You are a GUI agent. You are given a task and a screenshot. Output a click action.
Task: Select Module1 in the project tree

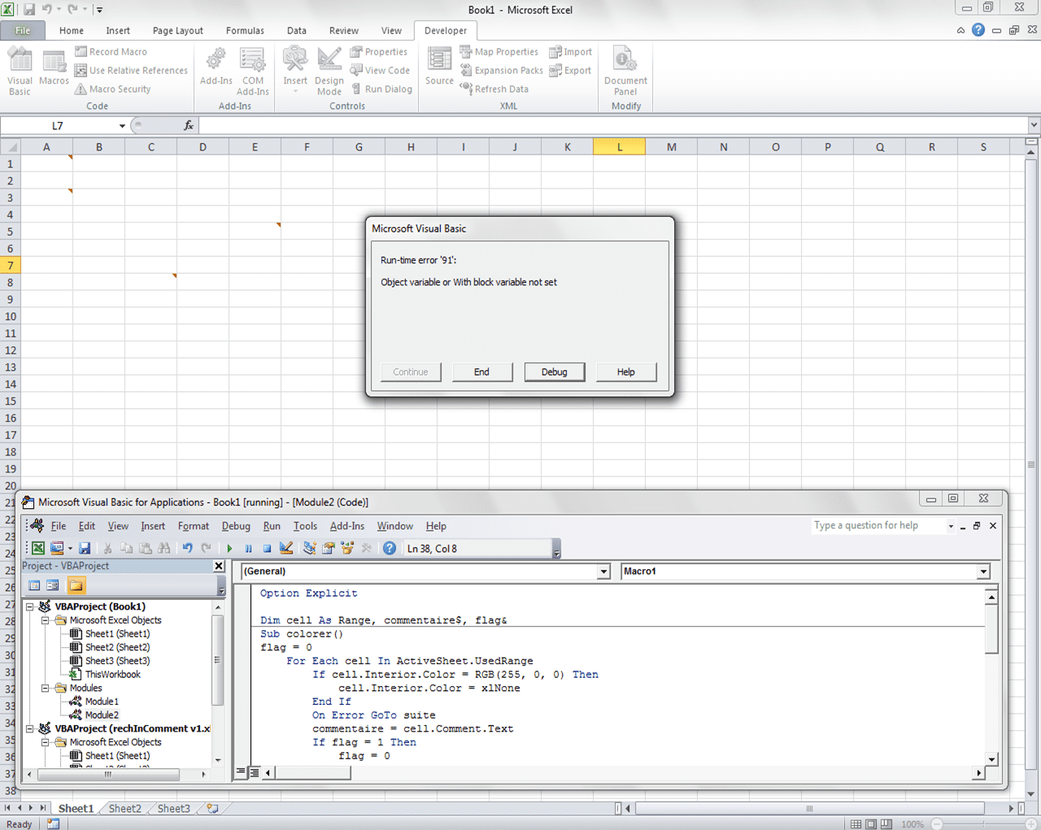click(x=102, y=702)
